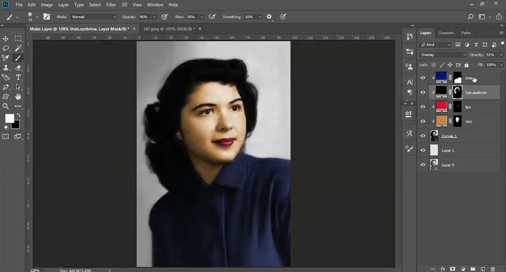506x272 pixels.
Task: Lock transparent pixels of the layer
Action: coord(434,65)
